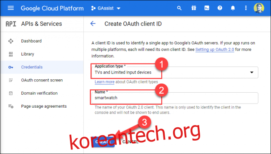
Task: Click the Create button
Action: point(103,142)
